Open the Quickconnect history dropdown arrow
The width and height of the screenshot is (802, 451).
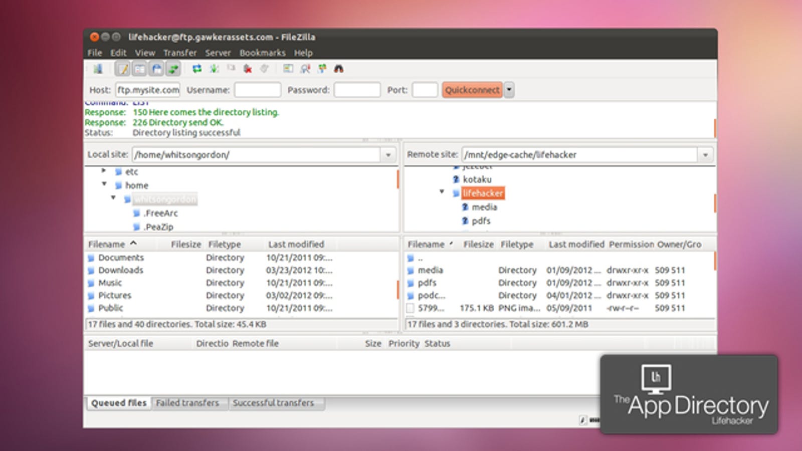509,90
